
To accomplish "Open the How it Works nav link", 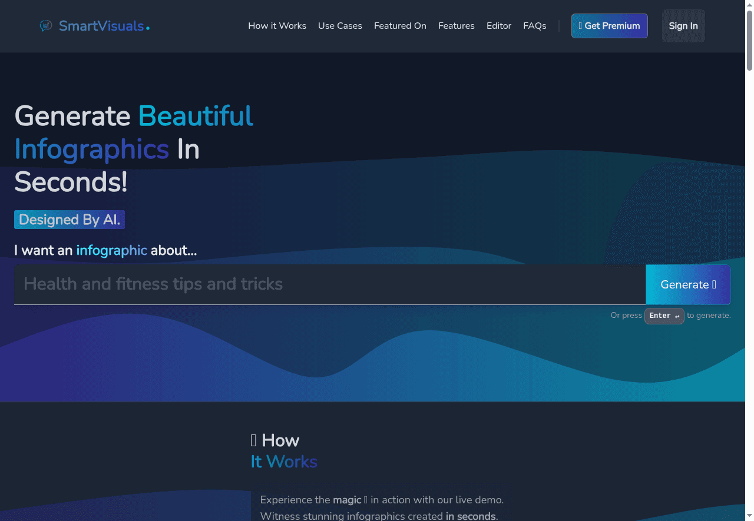I will coord(277,26).
